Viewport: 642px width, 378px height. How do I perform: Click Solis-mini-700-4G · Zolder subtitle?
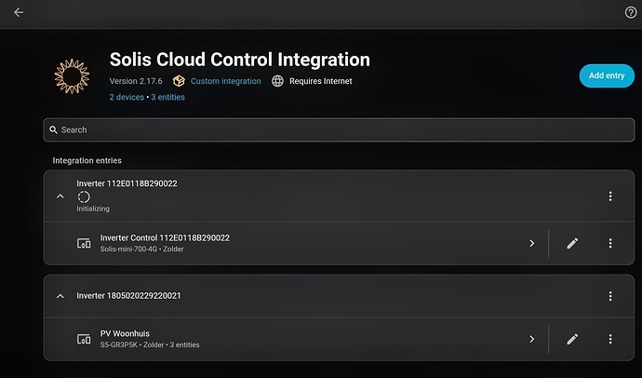[142, 249]
